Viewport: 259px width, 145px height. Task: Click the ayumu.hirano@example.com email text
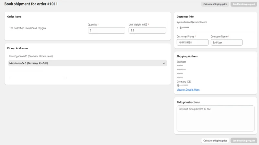(192, 22)
